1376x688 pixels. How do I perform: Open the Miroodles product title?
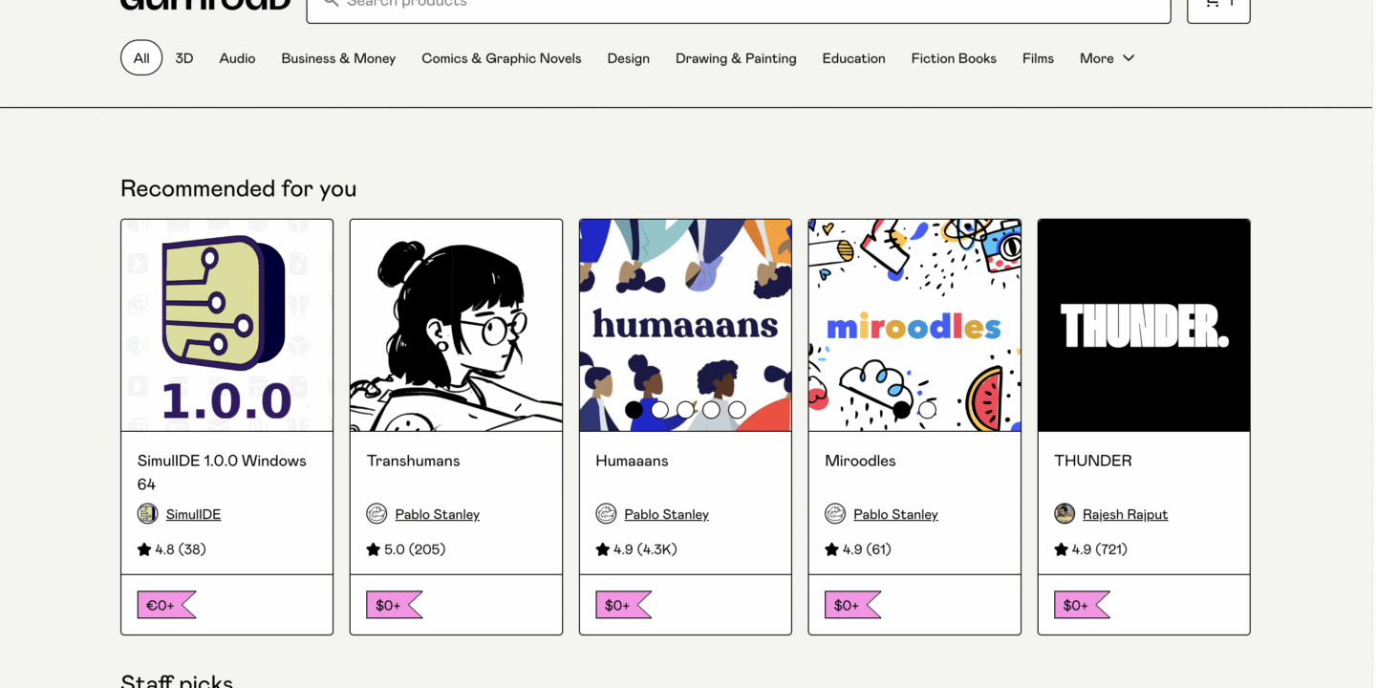point(860,461)
